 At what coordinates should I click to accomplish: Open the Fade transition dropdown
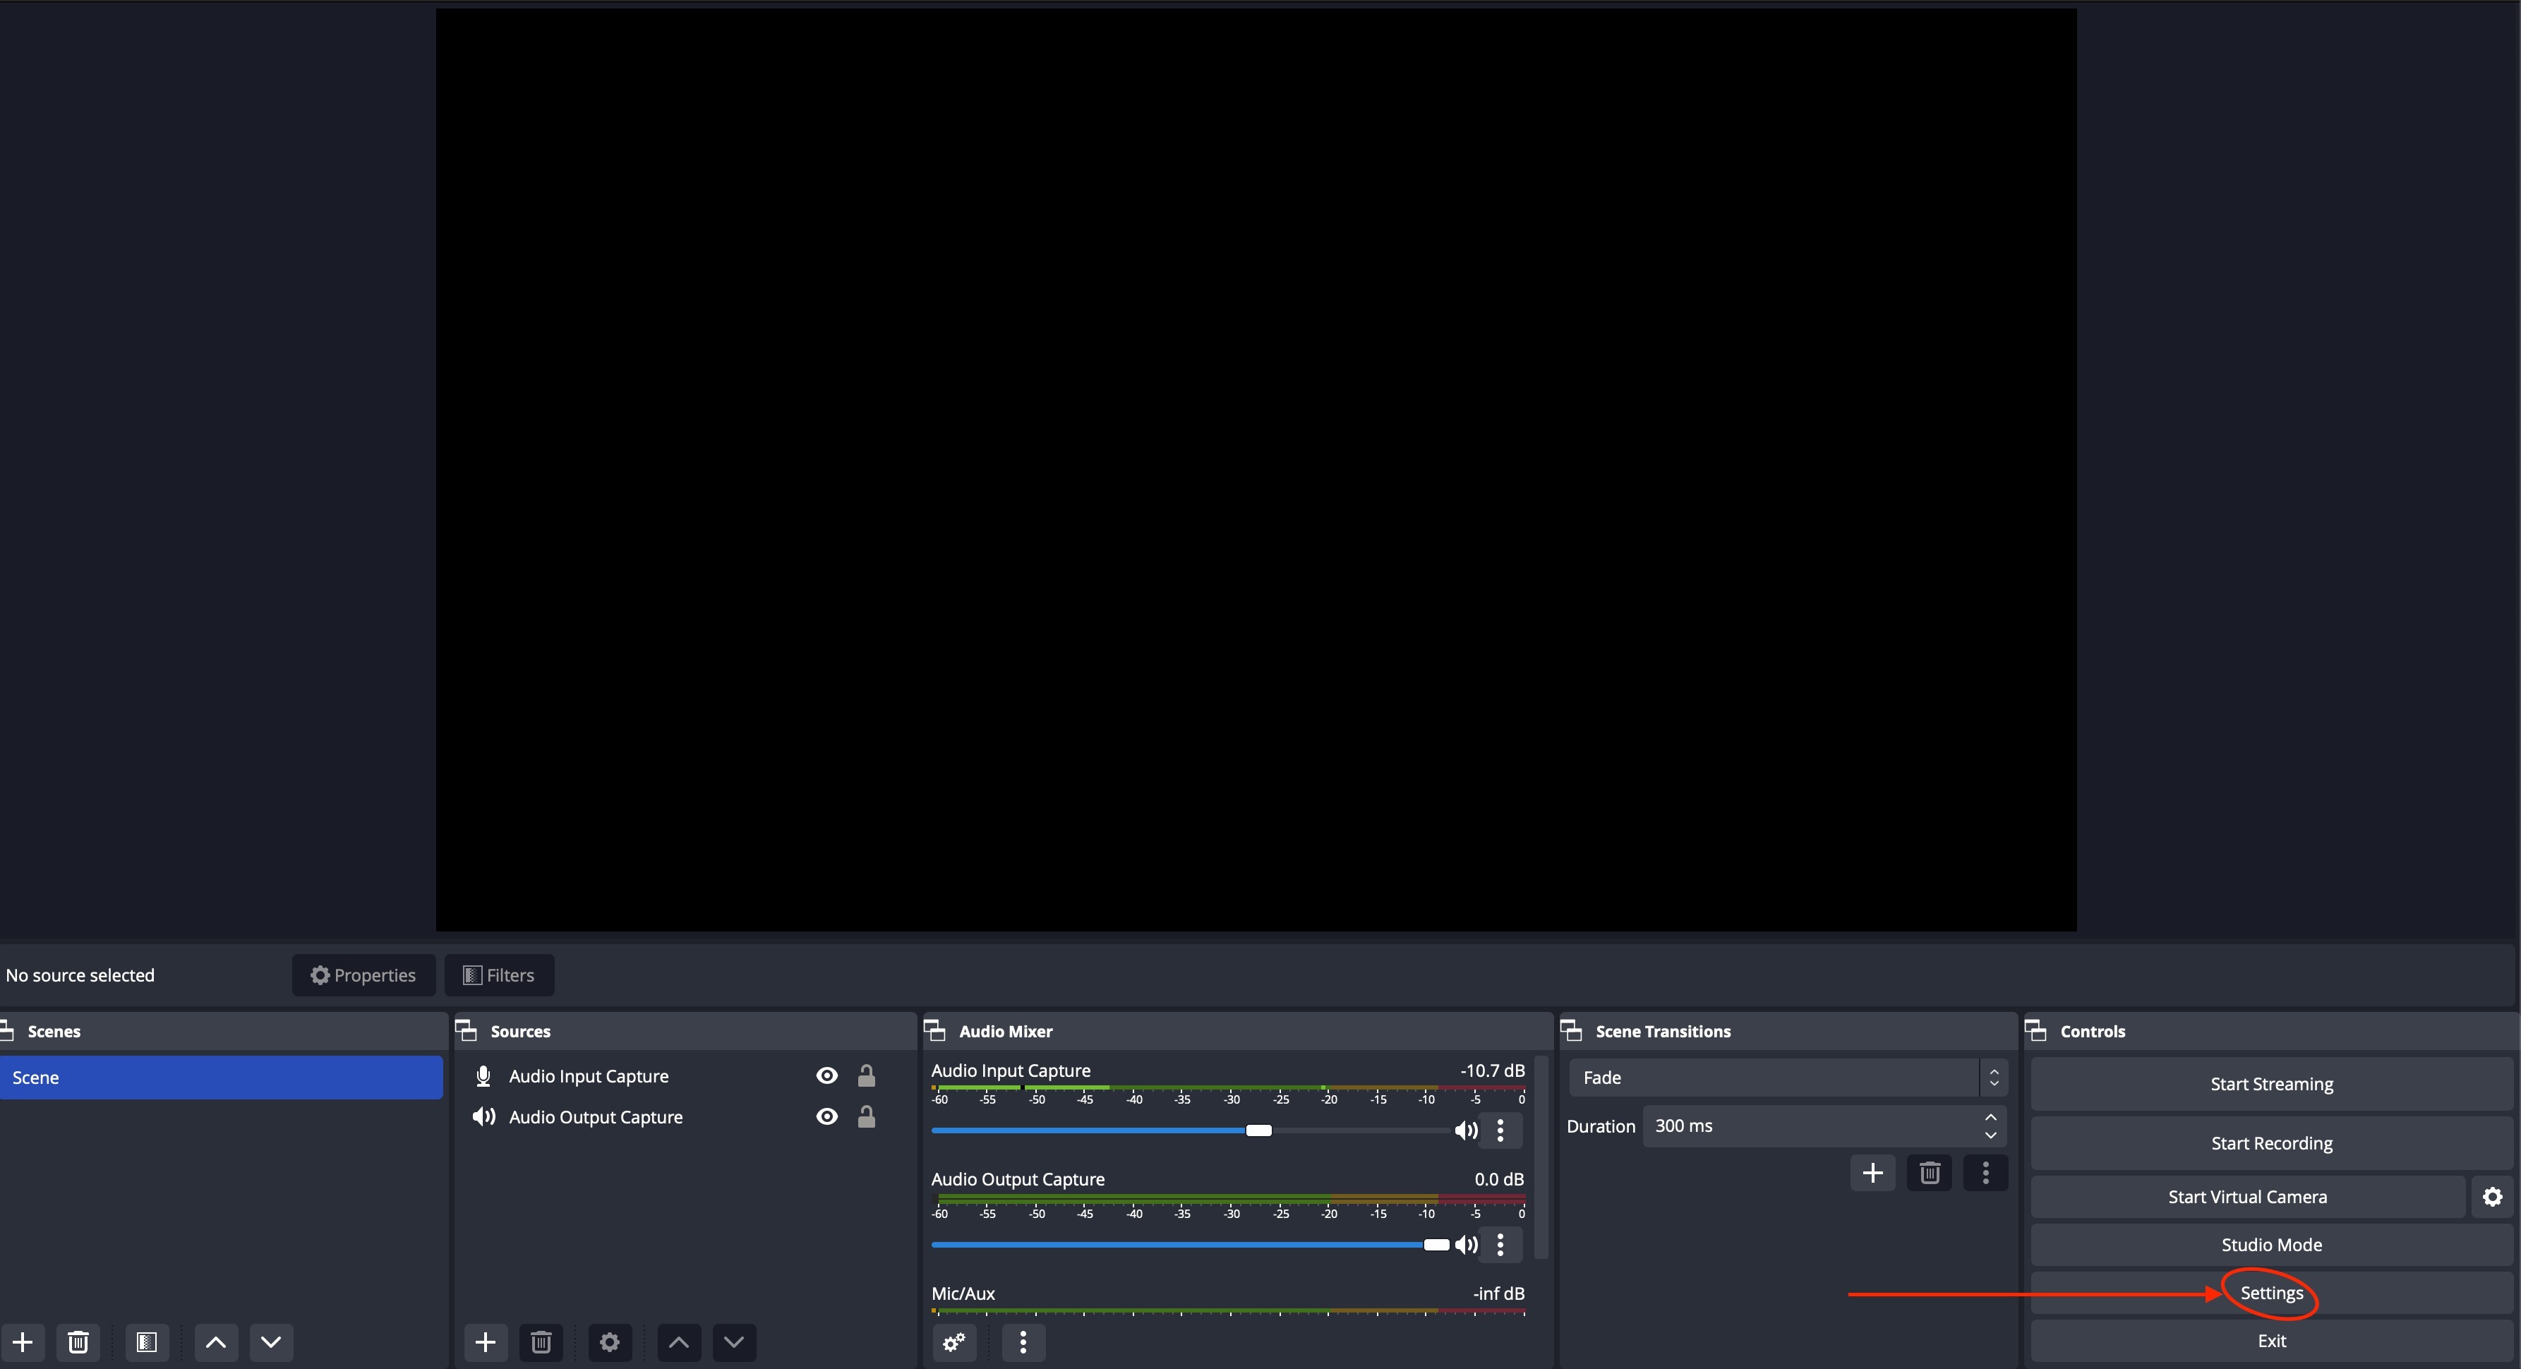[x=1787, y=1078]
